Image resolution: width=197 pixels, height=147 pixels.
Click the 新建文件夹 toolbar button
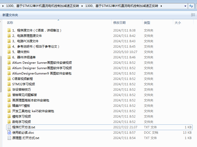tap(10, 15)
